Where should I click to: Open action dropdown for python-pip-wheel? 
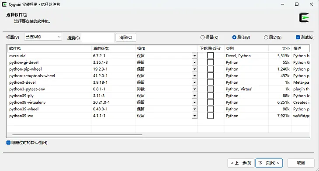[x=194, y=69]
